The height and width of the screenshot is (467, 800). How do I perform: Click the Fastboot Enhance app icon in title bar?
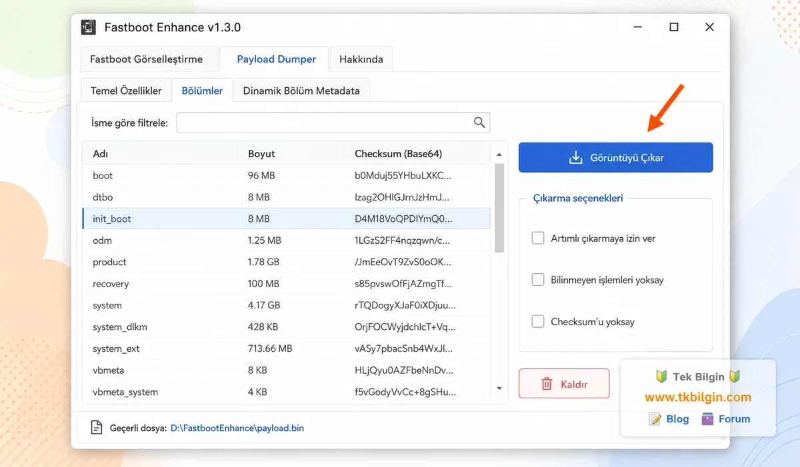point(88,27)
